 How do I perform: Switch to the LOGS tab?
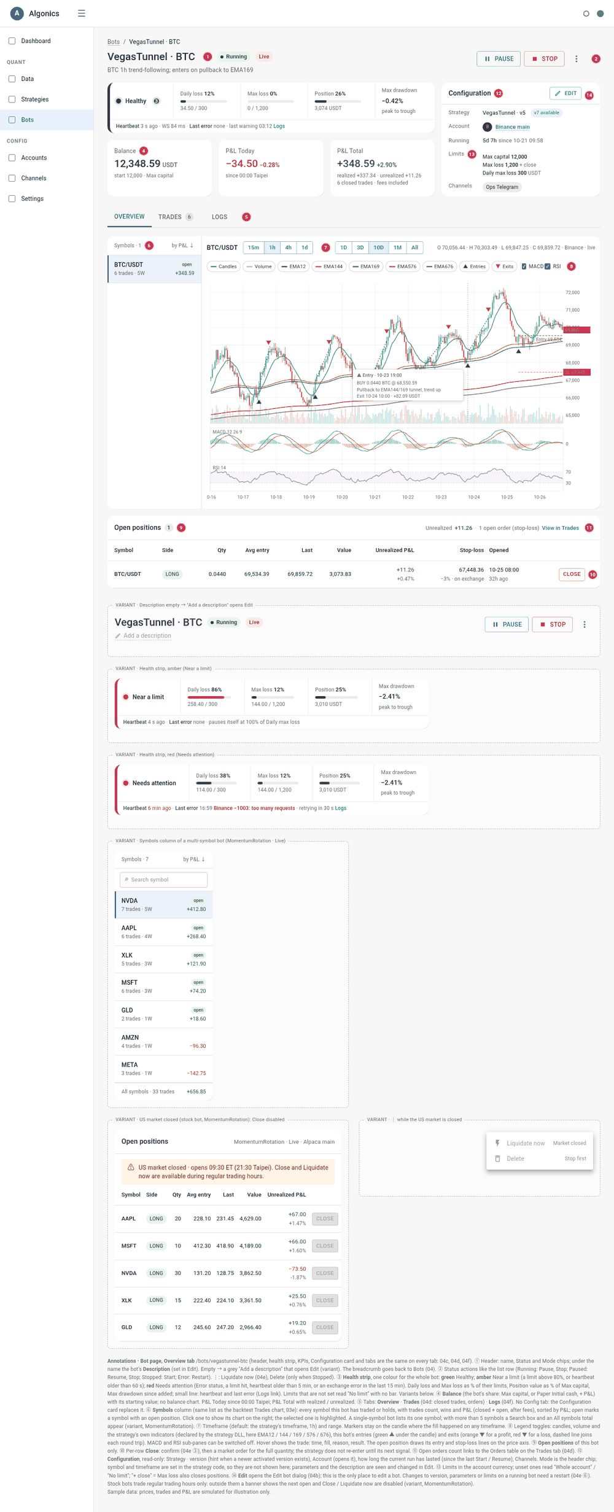(220, 217)
